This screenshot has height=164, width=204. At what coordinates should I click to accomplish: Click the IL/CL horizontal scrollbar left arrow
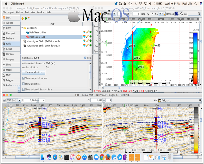point(6,157)
